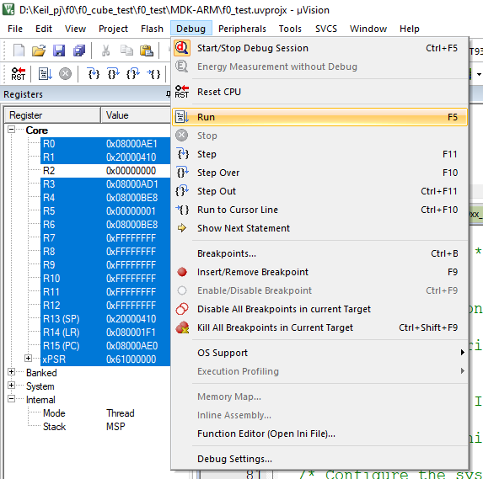
Task: Click the Registers panel title
Action: (x=23, y=94)
